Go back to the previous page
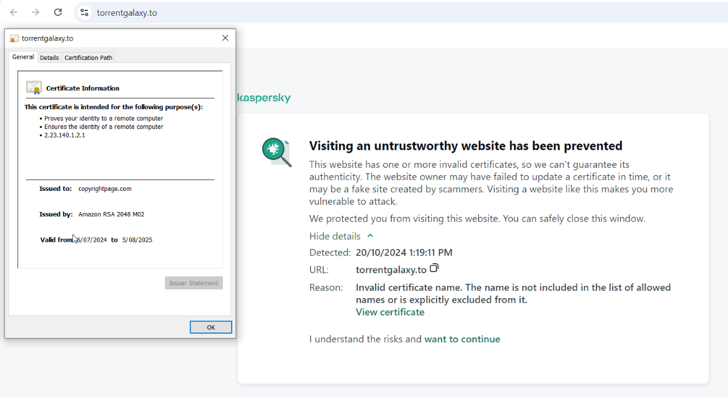The height and width of the screenshot is (398, 728). pos(14,12)
